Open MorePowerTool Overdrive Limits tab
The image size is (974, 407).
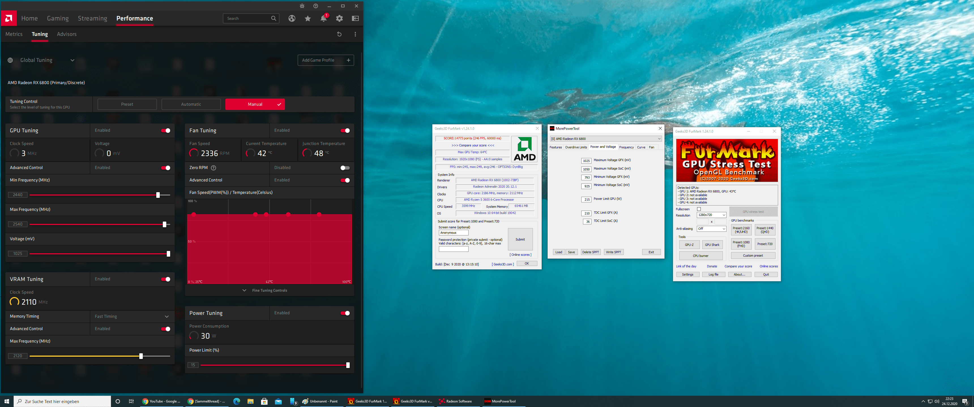[576, 147]
